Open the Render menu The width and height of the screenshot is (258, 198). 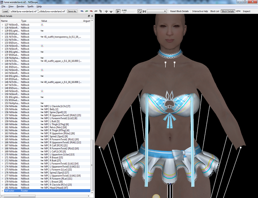click(x=20, y=7)
